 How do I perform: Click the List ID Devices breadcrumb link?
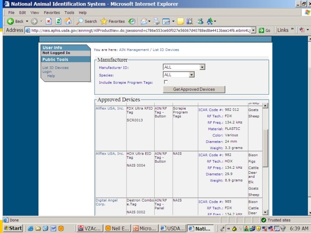(166, 50)
